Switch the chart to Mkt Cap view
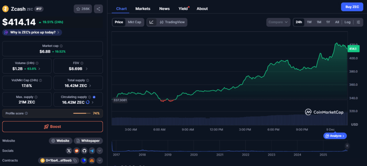Viewport: 367px width, 166px height. click(x=134, y=22)
